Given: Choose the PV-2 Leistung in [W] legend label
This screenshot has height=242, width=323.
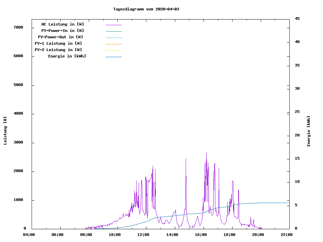Looking at the screenshot, I should (58, 50).
